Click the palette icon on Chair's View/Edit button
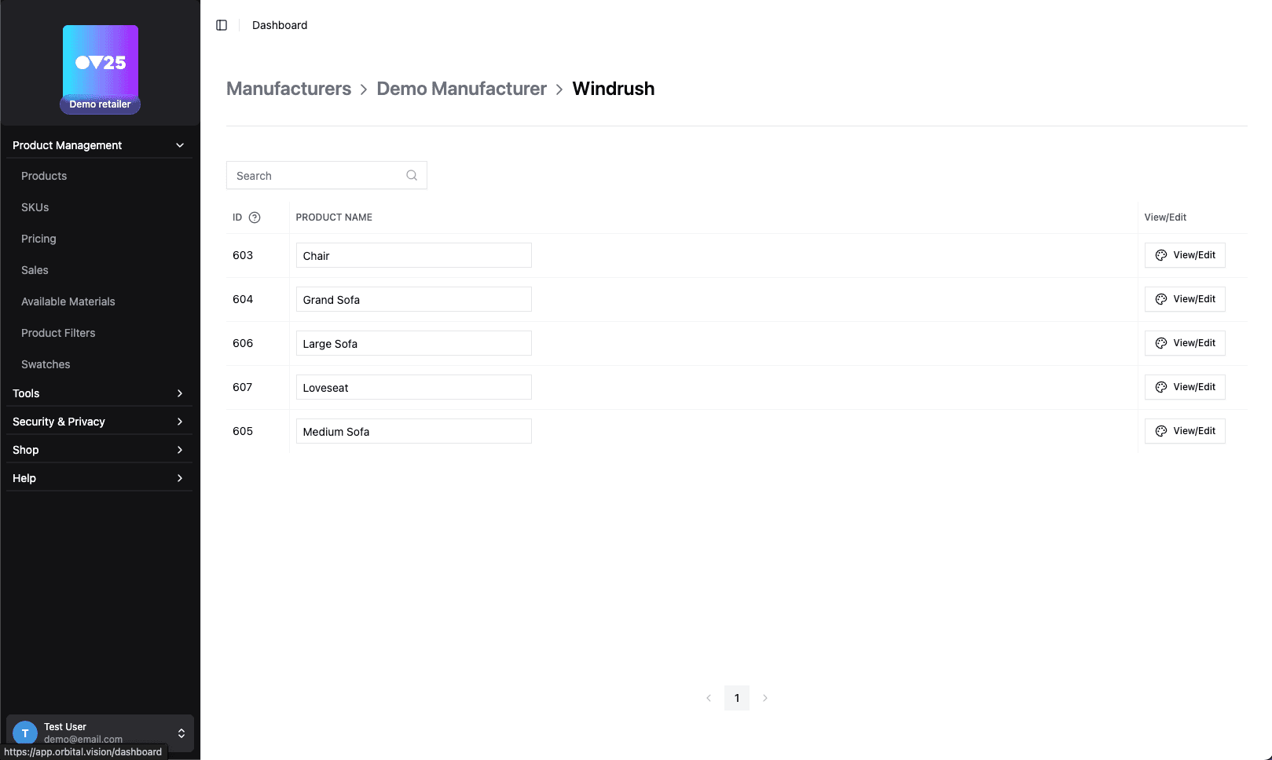 tap(1160, 254)
